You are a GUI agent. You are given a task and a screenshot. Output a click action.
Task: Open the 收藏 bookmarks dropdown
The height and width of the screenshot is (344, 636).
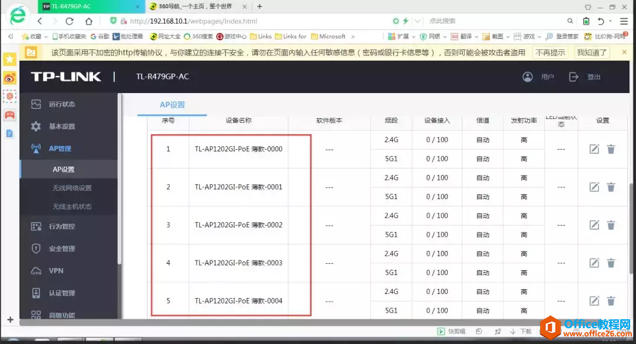pyautogui.click(x=35, y=37)
